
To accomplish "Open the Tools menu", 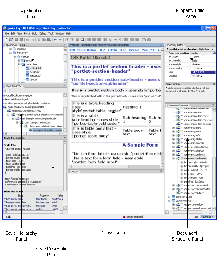I will point(51,34).
